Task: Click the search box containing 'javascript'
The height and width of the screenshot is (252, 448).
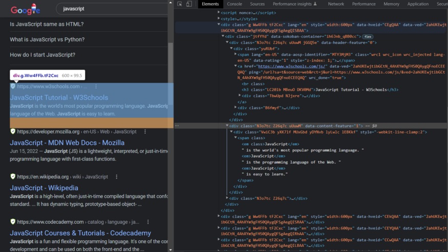Action: click(102, 9)
